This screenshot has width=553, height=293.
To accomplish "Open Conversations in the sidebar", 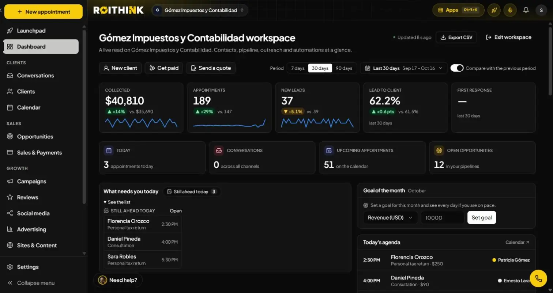I will click(41, 76).
